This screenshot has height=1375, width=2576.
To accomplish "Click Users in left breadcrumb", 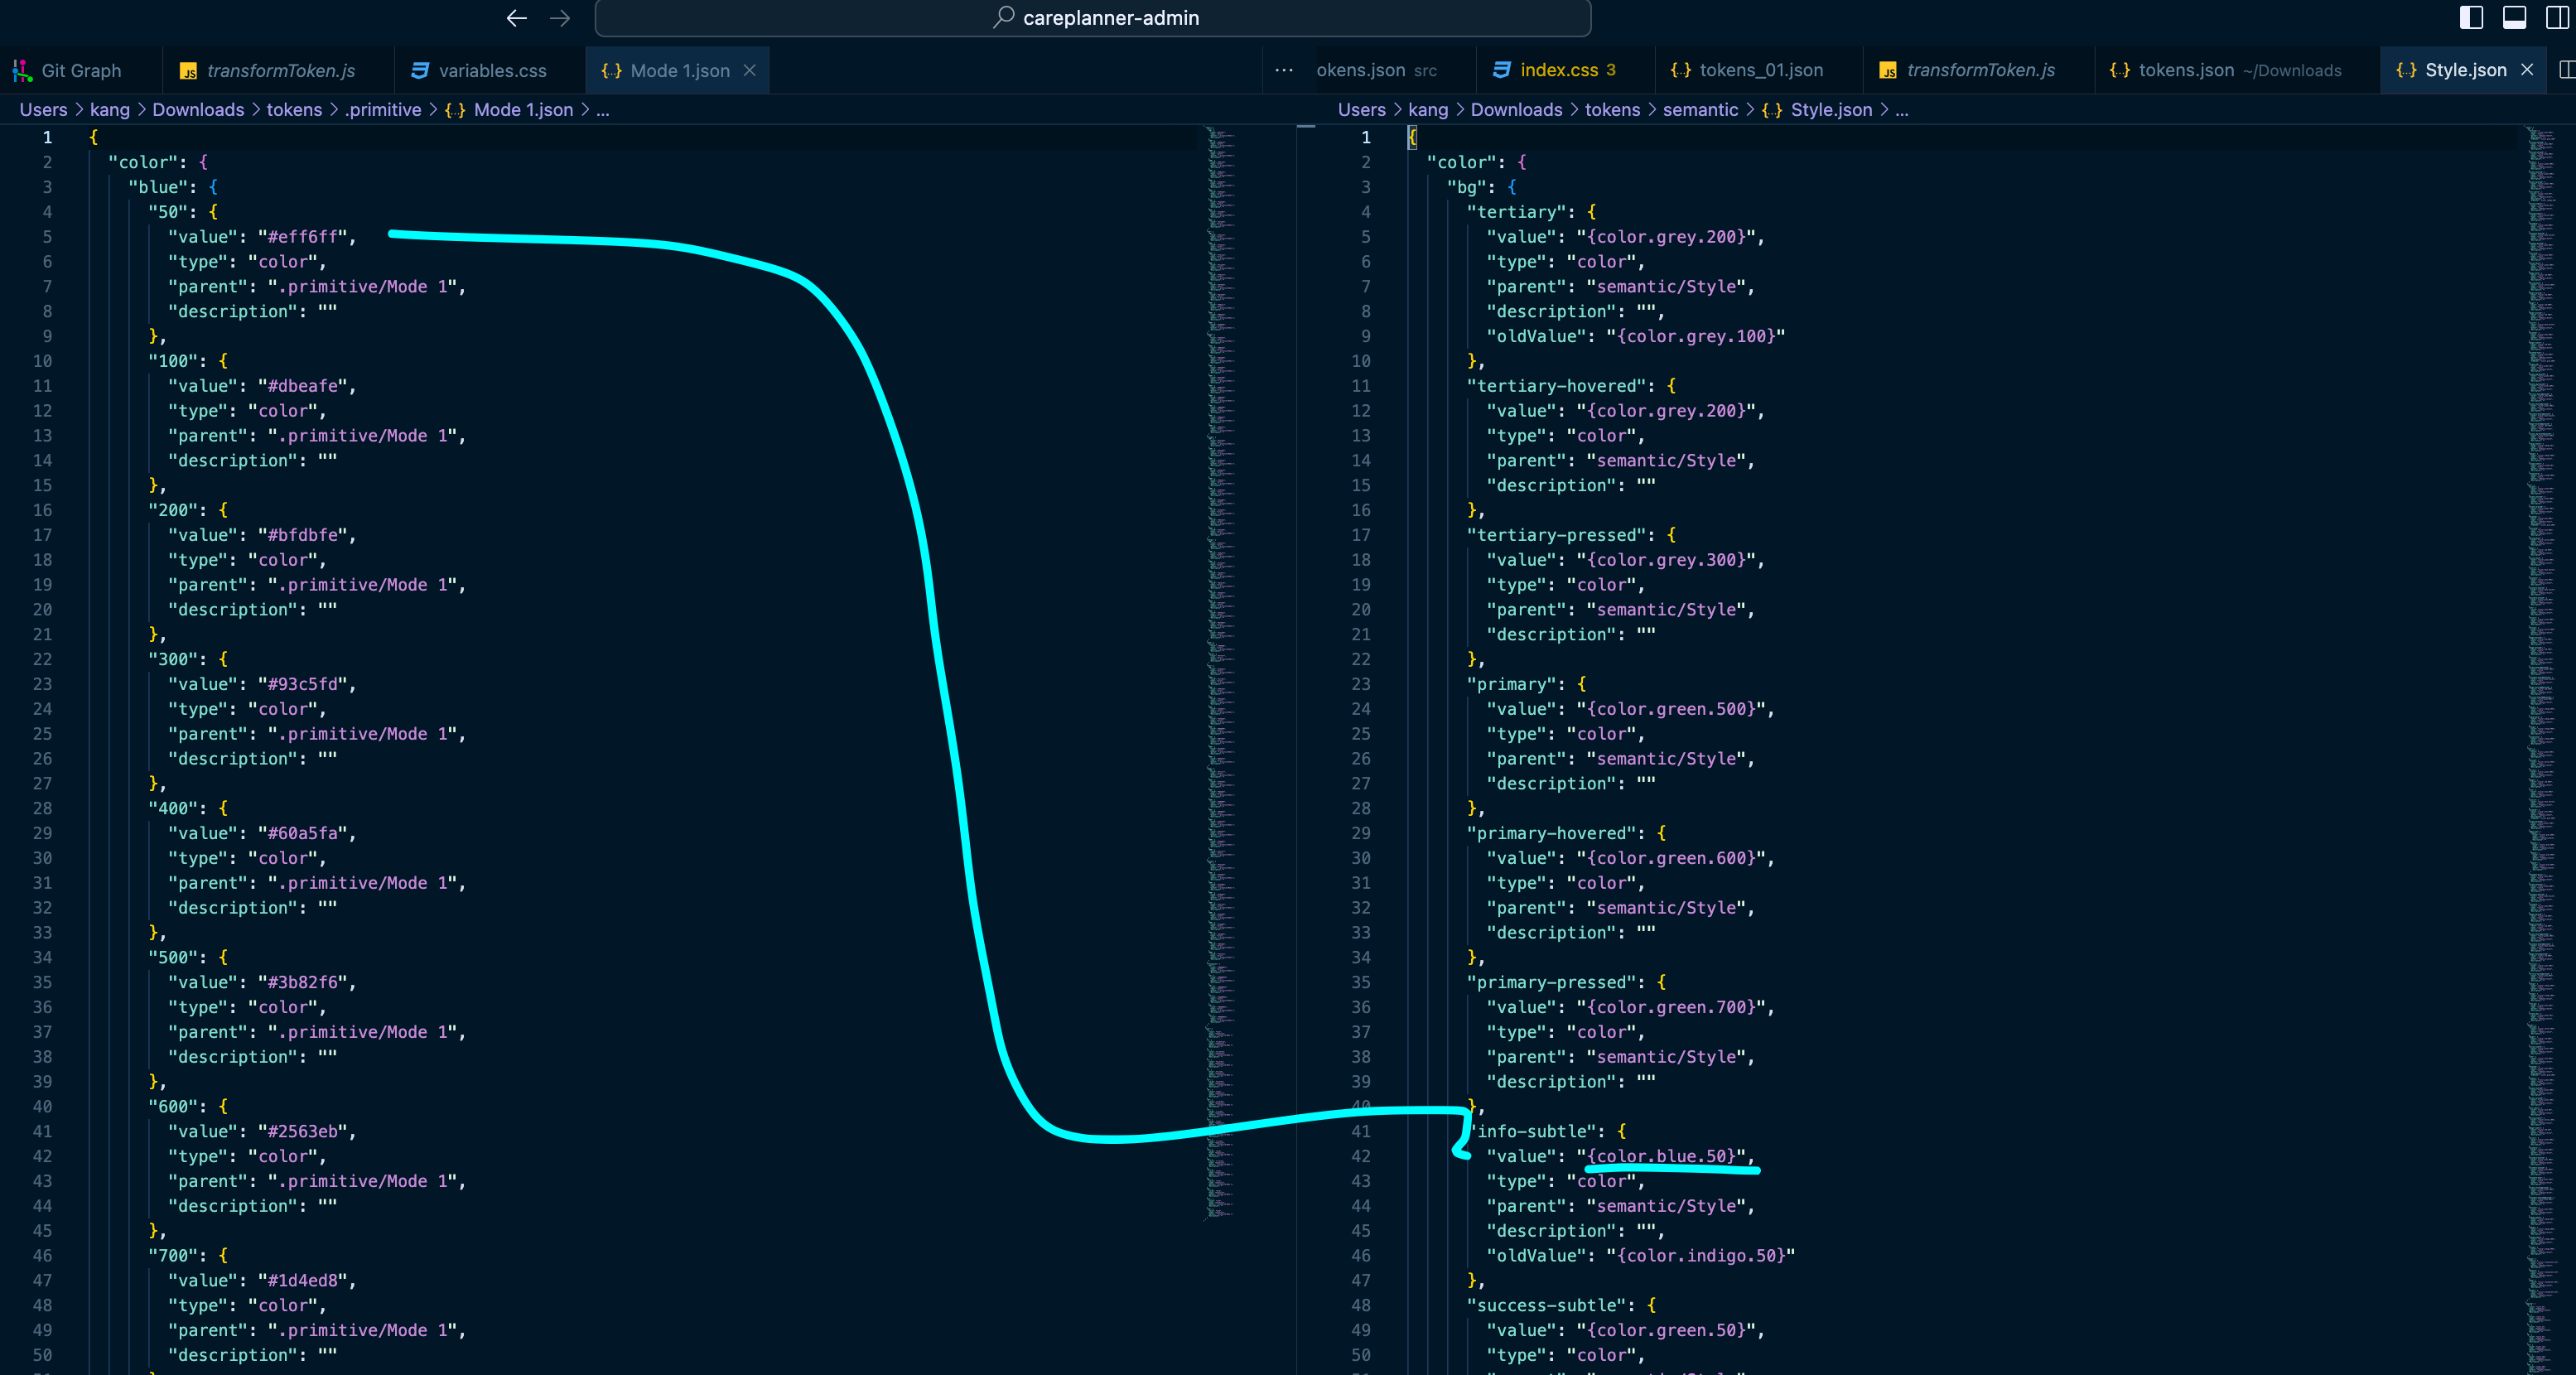I will pyautogui.click(x=43, y=110).
